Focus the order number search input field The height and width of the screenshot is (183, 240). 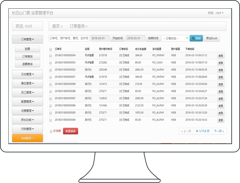[69, 38]
